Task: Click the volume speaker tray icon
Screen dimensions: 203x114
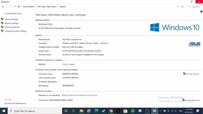Action: click(176, 111)
